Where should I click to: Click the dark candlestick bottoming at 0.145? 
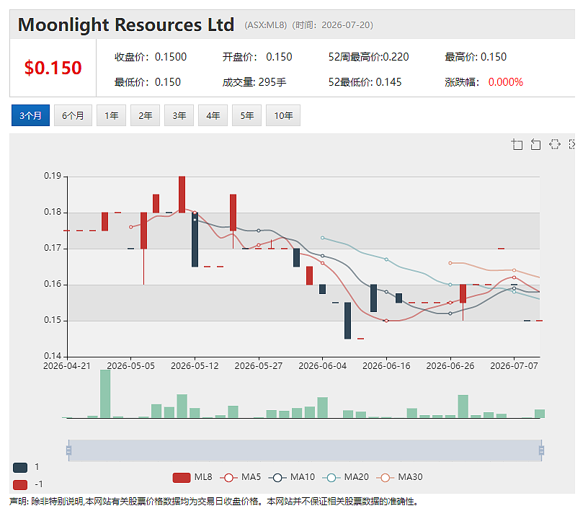(x=347, y=321)
